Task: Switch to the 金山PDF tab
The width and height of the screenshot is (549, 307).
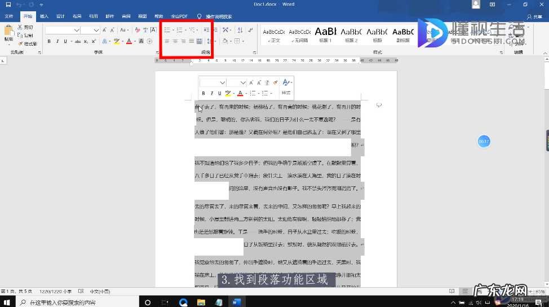Action: (x=179, y=16)
